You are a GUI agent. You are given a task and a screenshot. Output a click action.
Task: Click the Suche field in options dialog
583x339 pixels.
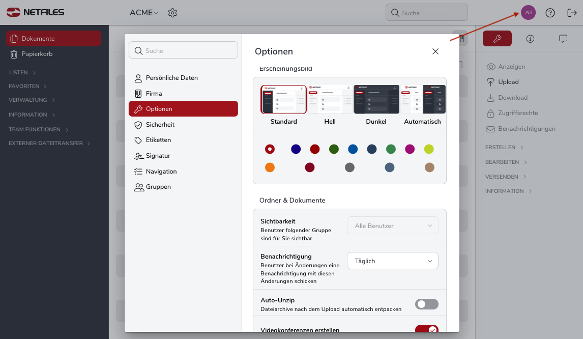click(183, 50)
